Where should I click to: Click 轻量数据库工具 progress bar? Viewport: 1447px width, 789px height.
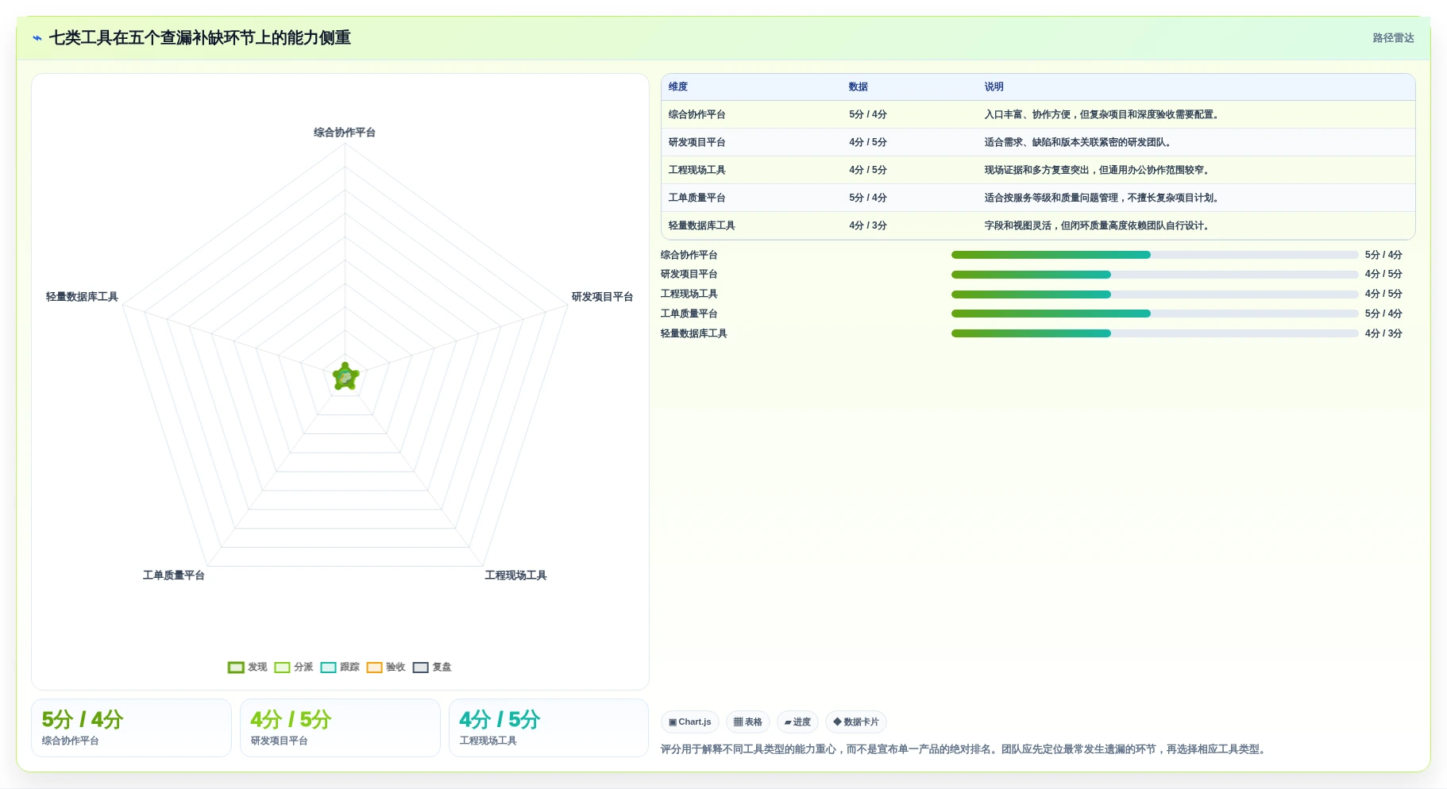click(1155, 333)
